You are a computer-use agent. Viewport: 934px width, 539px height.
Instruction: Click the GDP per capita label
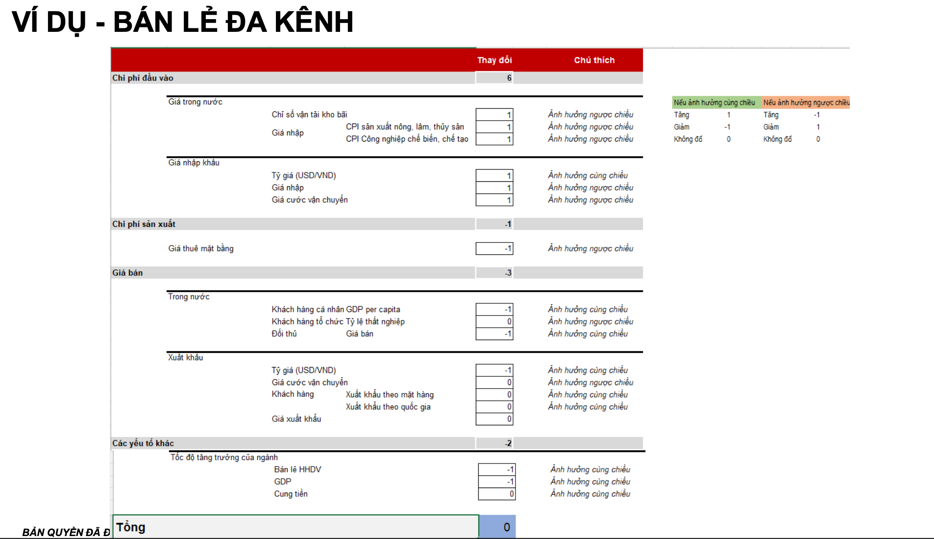373,310
